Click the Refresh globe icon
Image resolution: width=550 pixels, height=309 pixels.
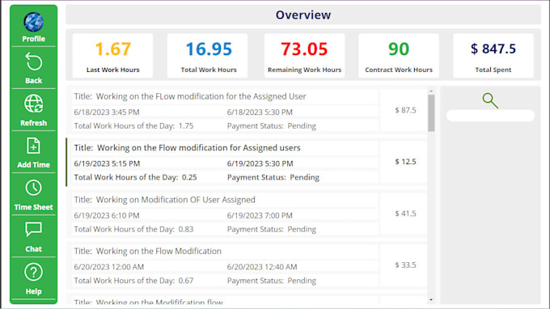(34, 104)
